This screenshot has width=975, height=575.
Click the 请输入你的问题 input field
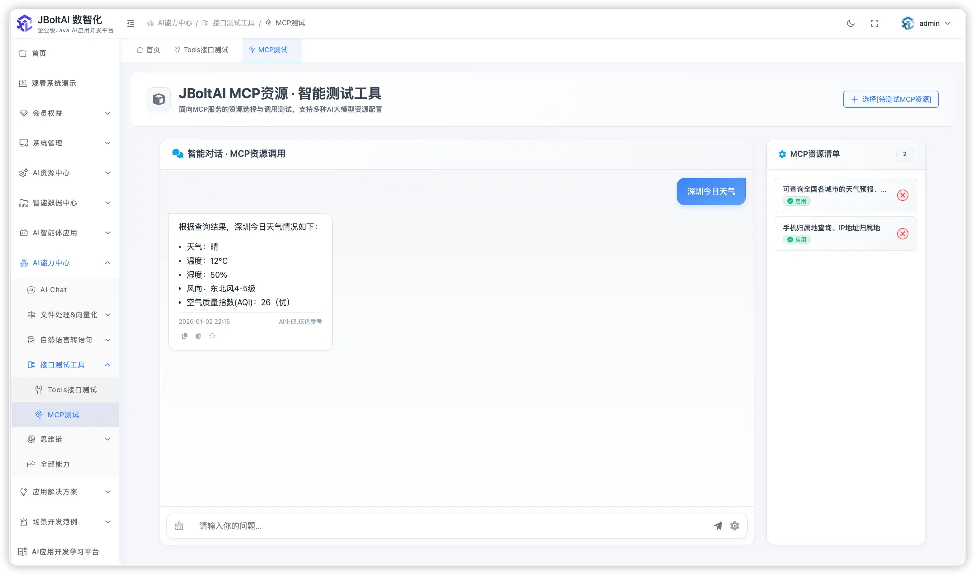click(x=399, y=526)
